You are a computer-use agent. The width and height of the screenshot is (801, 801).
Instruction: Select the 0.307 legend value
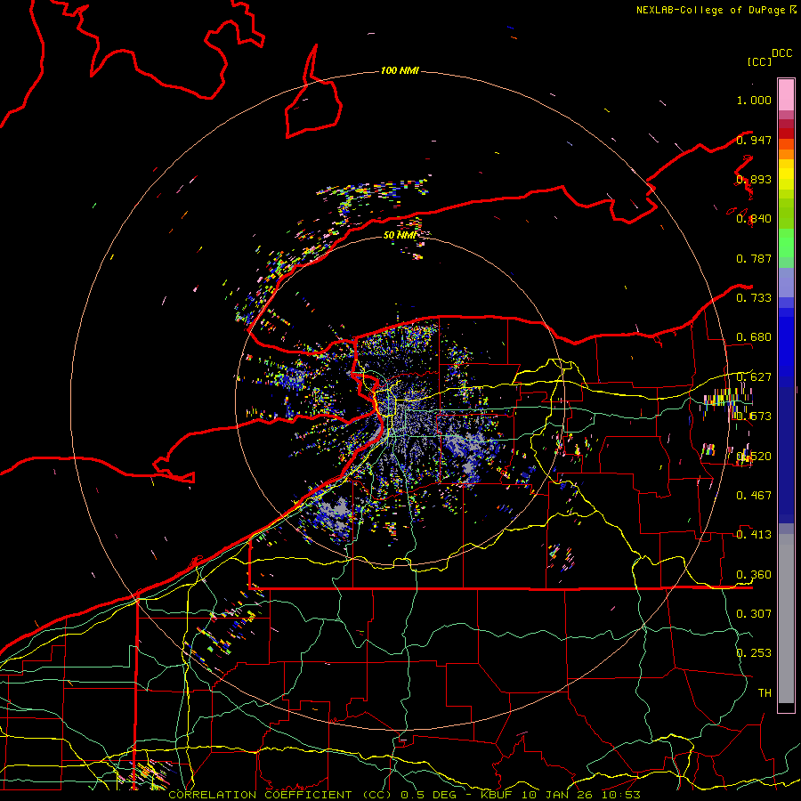(x=754, y=613)
